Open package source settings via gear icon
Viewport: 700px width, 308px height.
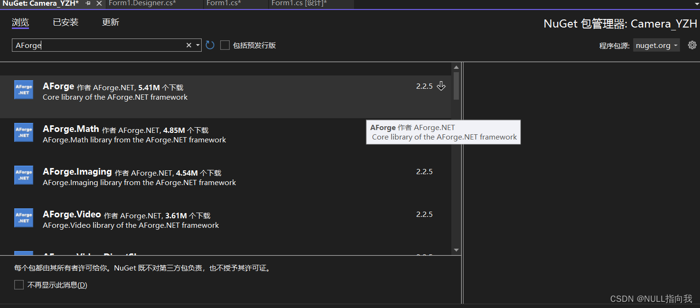click(x=691, y=45)
